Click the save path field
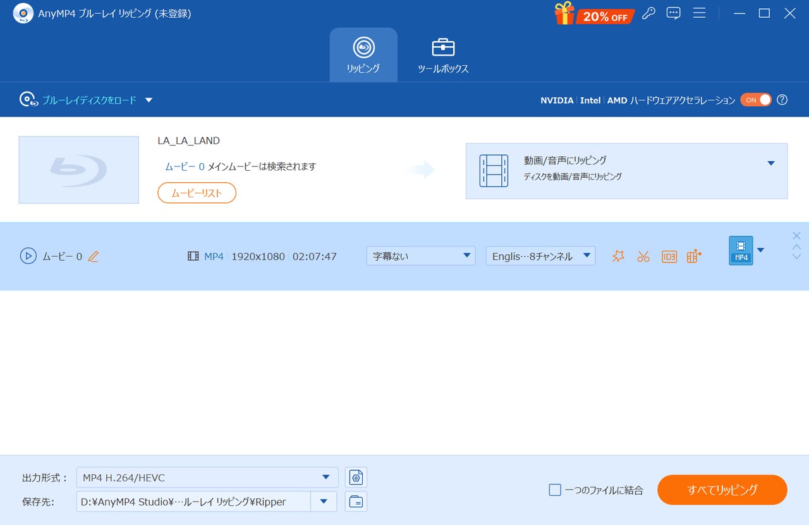The image size is (809, 525). [193, 502]
